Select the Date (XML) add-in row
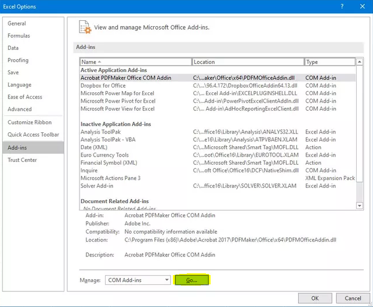The height and width of the screenshot is (307, 373). [x=218, y=147]
